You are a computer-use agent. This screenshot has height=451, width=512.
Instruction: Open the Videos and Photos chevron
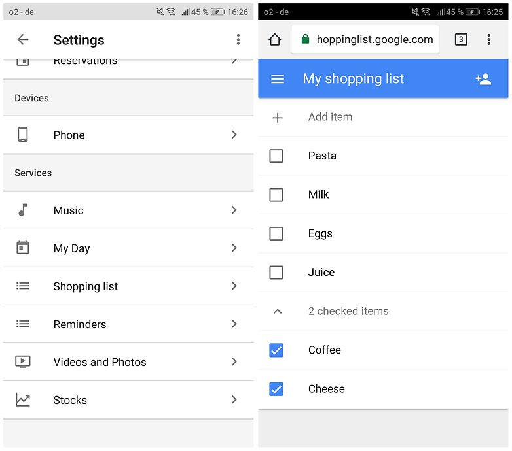coord(234,361)
